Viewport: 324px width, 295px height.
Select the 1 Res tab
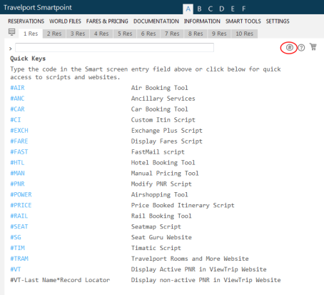[x=31, y=34]
